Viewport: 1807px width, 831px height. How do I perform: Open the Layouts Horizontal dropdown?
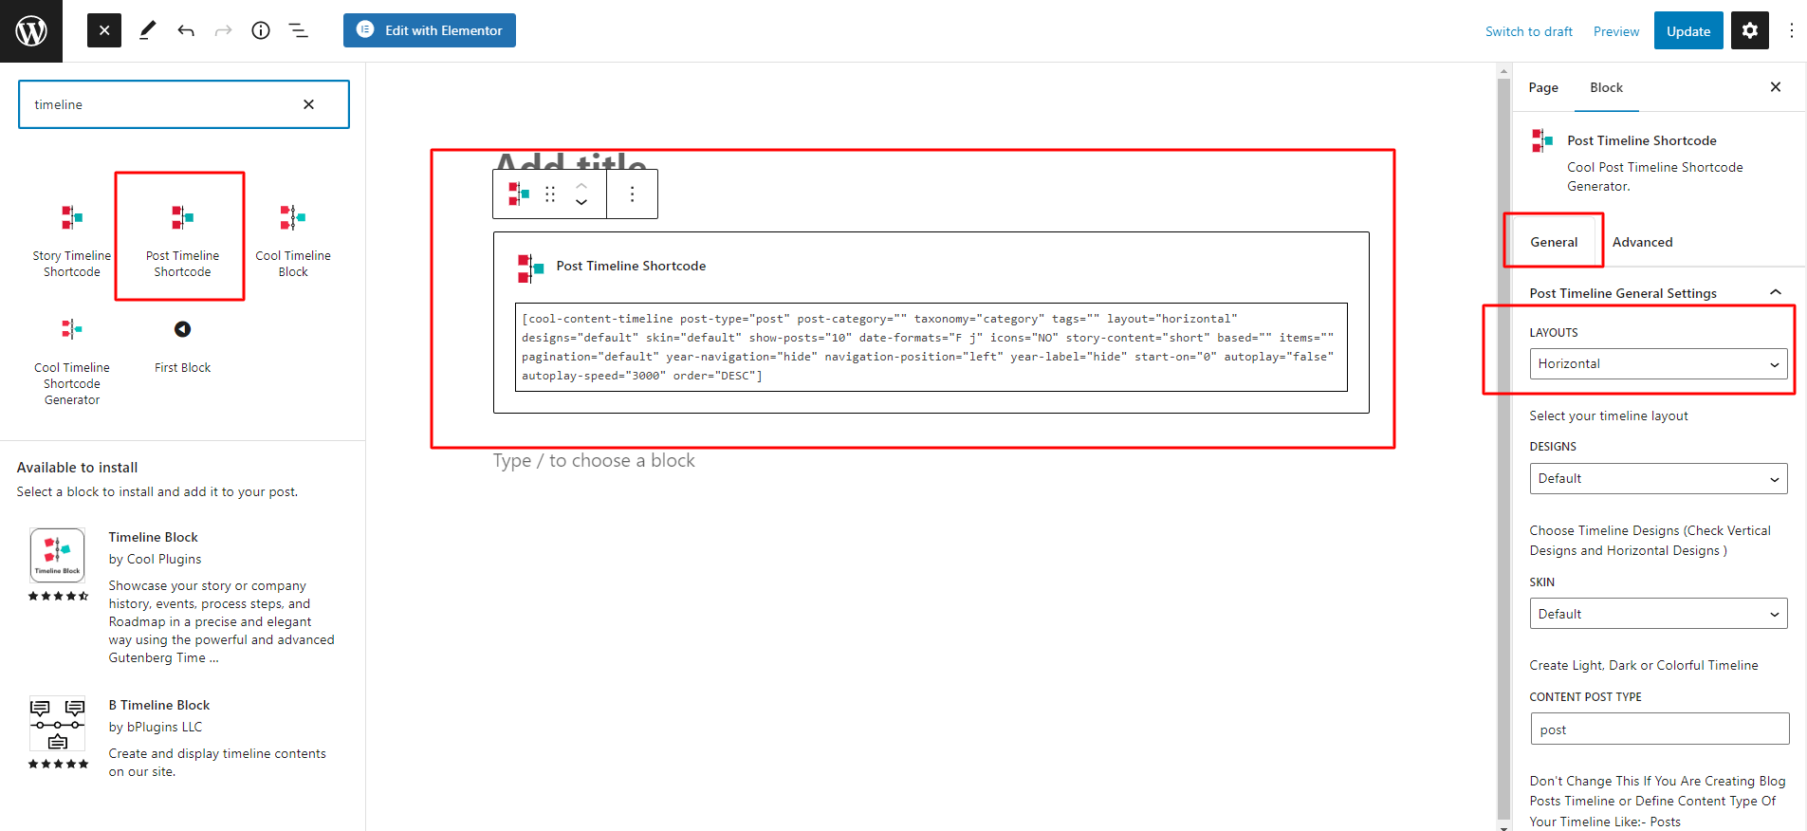1658,363
